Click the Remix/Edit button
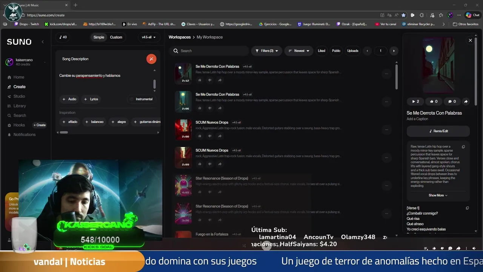The height and width of the screenshot is (272, 483). [438, 131]
